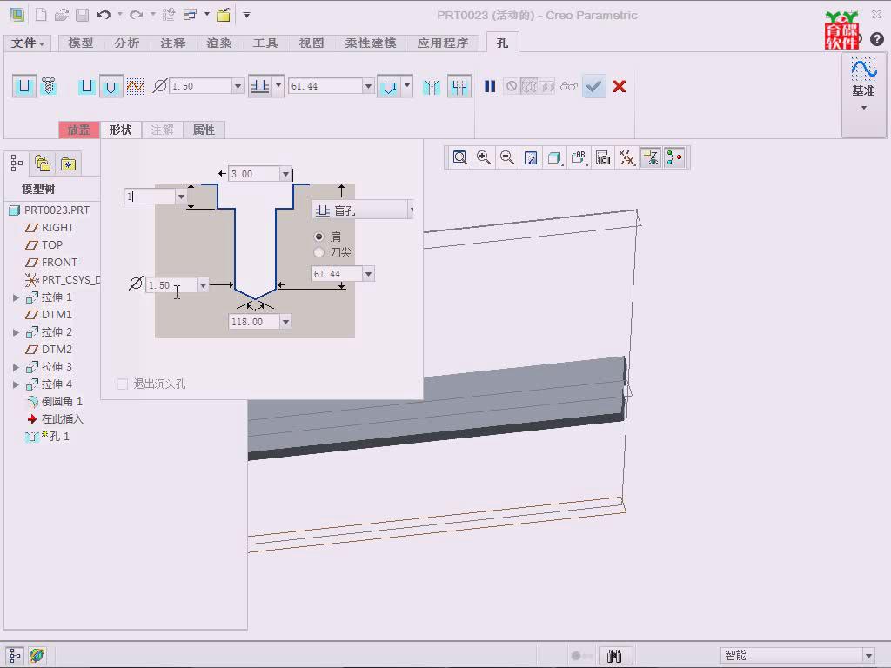Image resolution: width=891 pixels, height=668 pixels.
Task: Create a new file from quick access toolbar
Action: click(x=41, y=16)
